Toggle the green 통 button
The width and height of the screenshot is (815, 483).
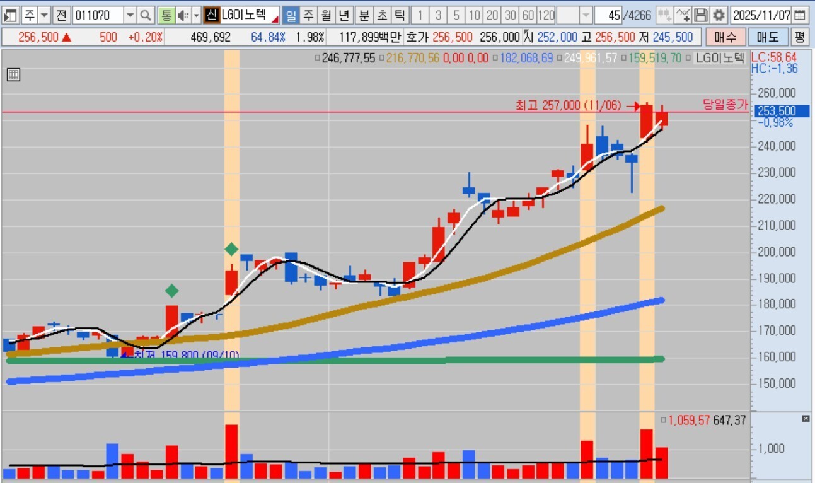click(x=166, y=15)
